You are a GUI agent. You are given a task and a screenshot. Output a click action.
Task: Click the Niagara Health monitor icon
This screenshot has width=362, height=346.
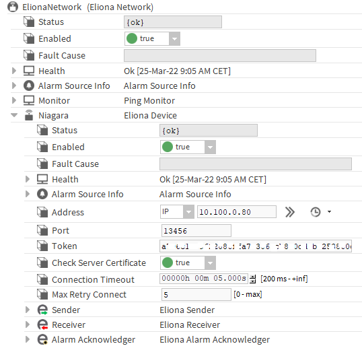tap(42, 179)
